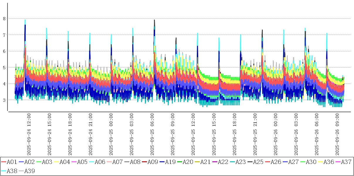Toggle the A30 series in legend
This screenshot has height=176, width=354.
[308, 162]
